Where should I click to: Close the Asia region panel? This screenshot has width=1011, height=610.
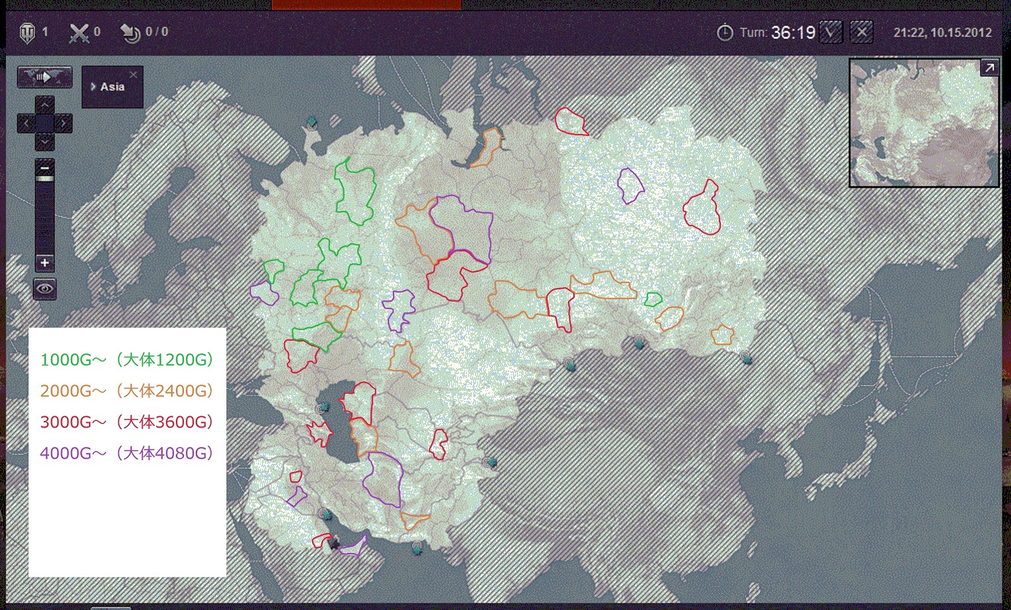[134, 74]
